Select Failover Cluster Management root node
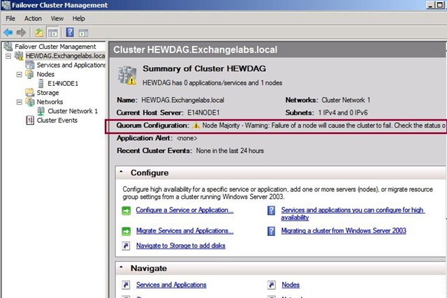Viewport: 447px width, 298px height. click(x=55, y=47)
